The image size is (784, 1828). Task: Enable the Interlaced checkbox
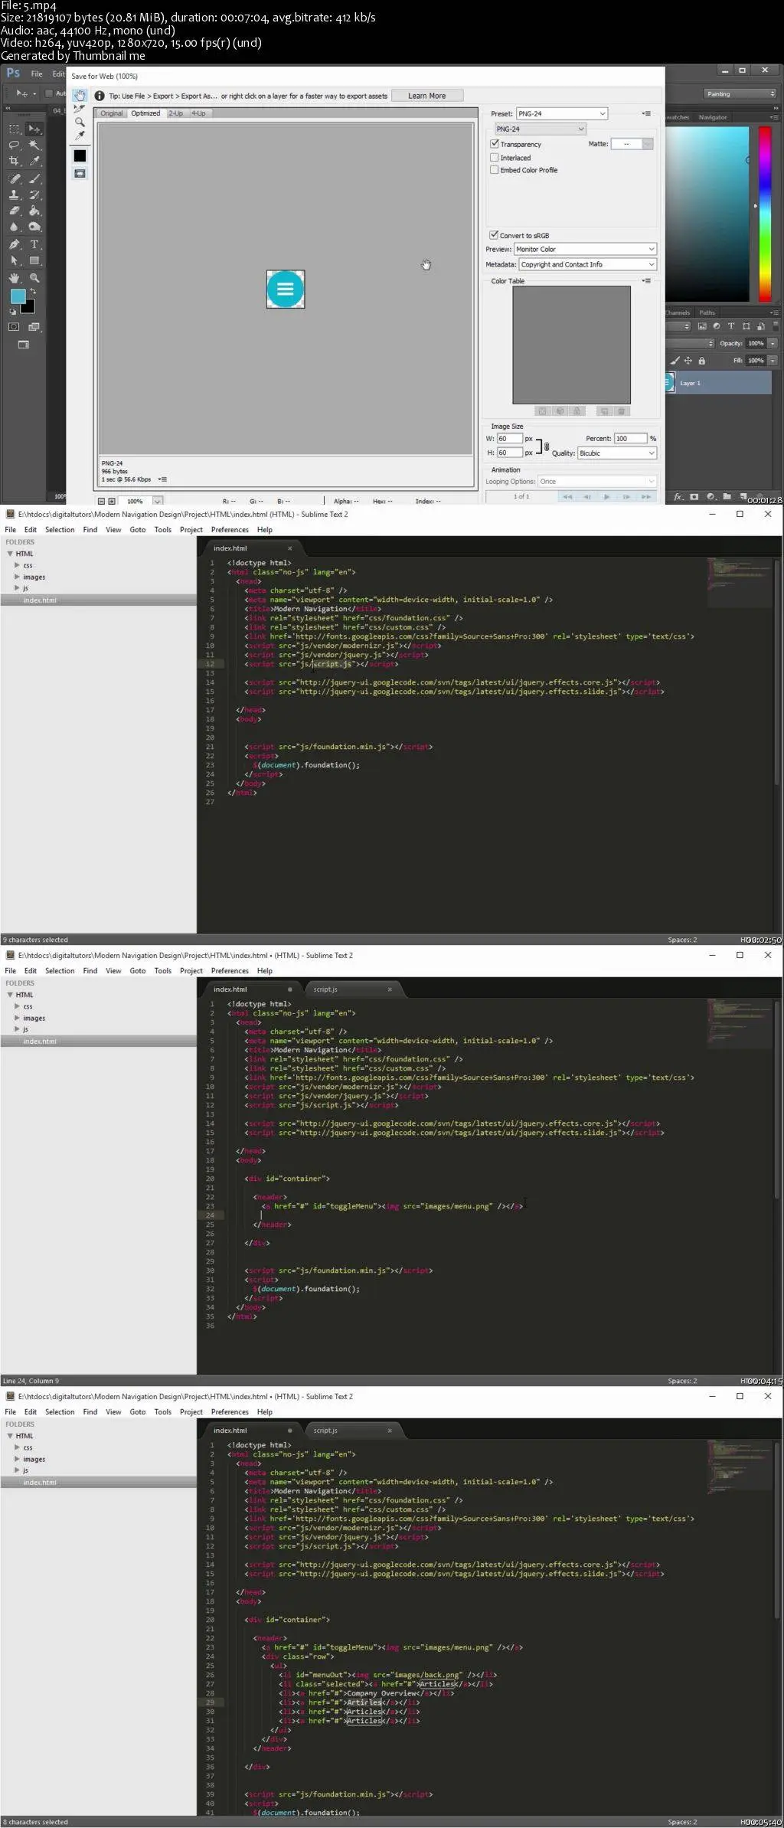click(495, 157)
